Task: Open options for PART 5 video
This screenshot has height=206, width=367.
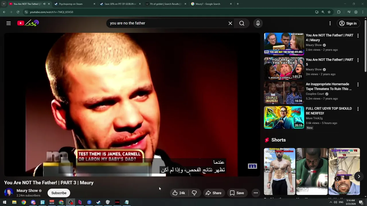Action: [x=358, y=60]
